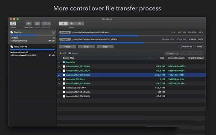This screenshot has width=216, height=135.
Task: Skip the current file
Action: click(x=86, y=47)
